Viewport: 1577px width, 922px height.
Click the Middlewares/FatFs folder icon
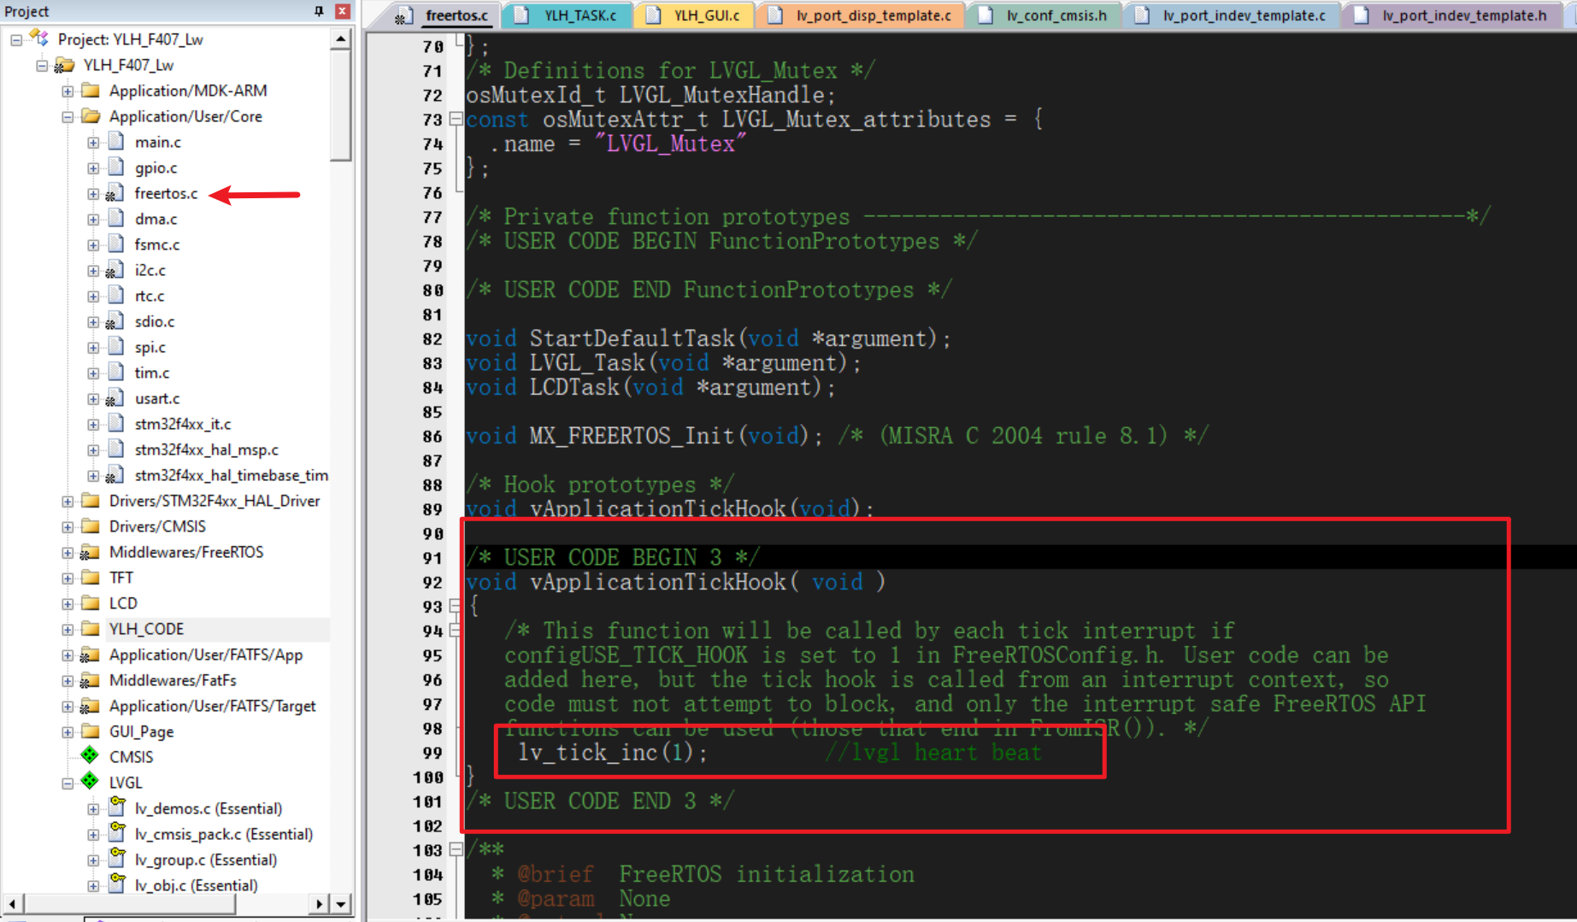coord(90,680)
